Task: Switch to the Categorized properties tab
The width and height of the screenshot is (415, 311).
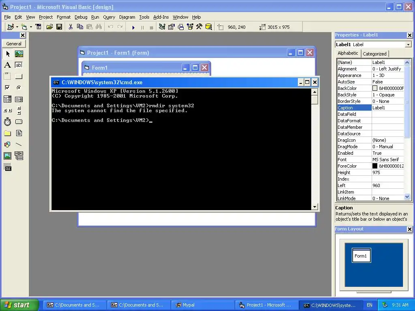Action: pyautogui.click(x=374, y=54)
